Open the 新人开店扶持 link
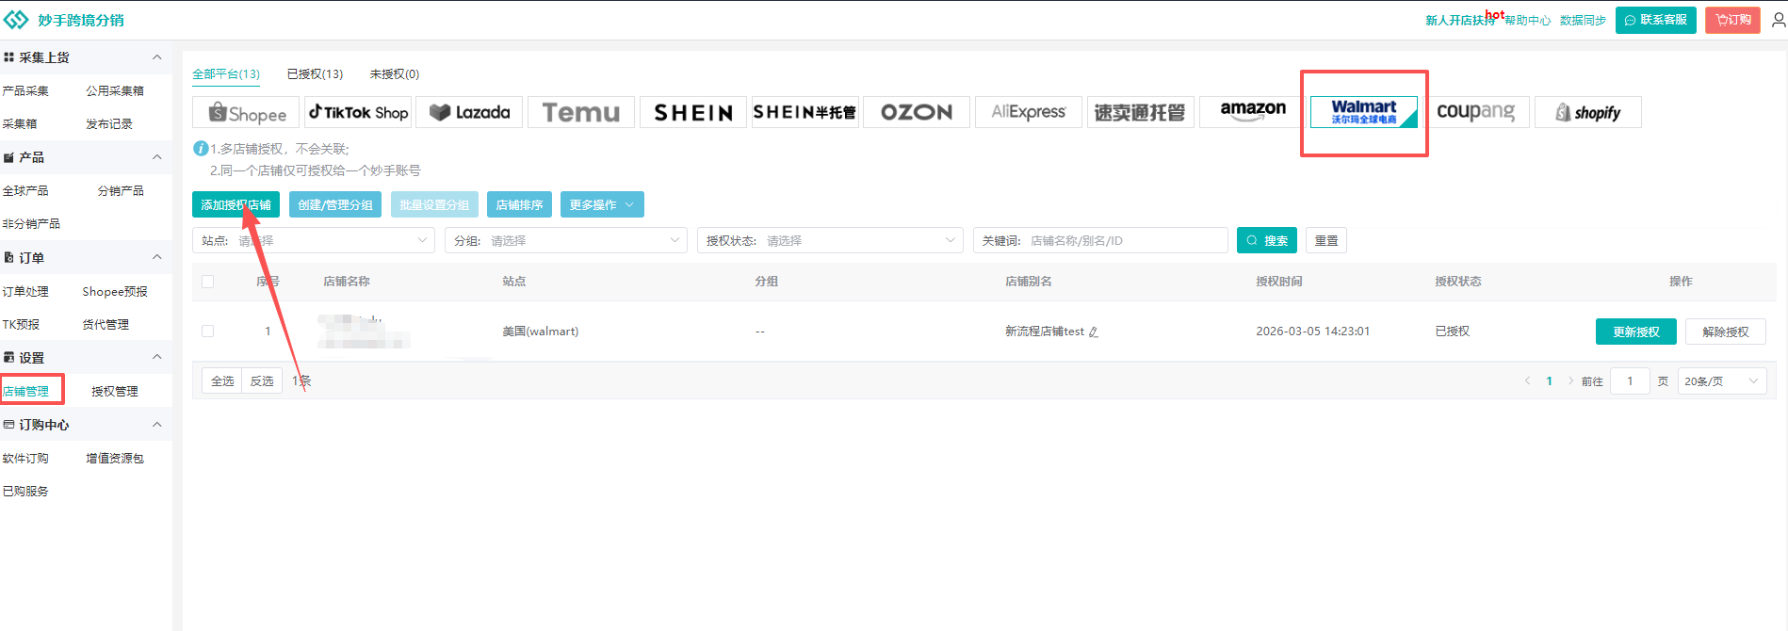The width and height of the screenshot is (1788, 631). point(1460,21)
